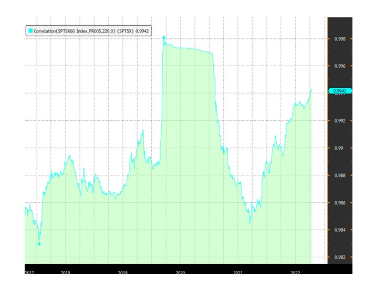Click the 0.998 y-axis value
This screenshot has width=385, height=291.
(339, 39)
